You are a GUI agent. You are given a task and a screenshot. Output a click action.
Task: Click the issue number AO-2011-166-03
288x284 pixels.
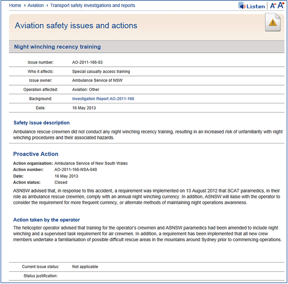coord(87,63)
